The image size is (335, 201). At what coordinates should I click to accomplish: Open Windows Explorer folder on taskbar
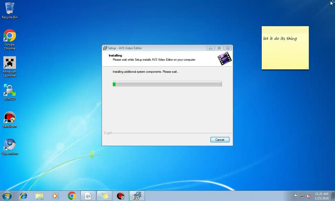pyautogui.click(x=40, y=196)
